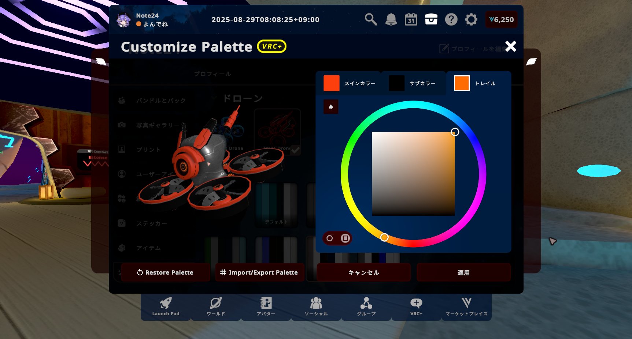Close the Customize Palette dialog
The height and width of the screenshot is (339, 632).
click(511, 46)
